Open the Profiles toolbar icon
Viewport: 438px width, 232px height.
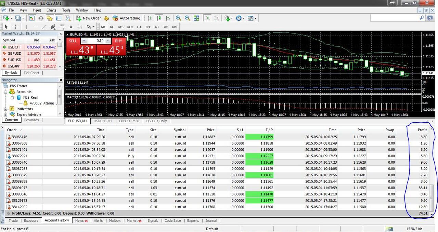coord(19,18)
